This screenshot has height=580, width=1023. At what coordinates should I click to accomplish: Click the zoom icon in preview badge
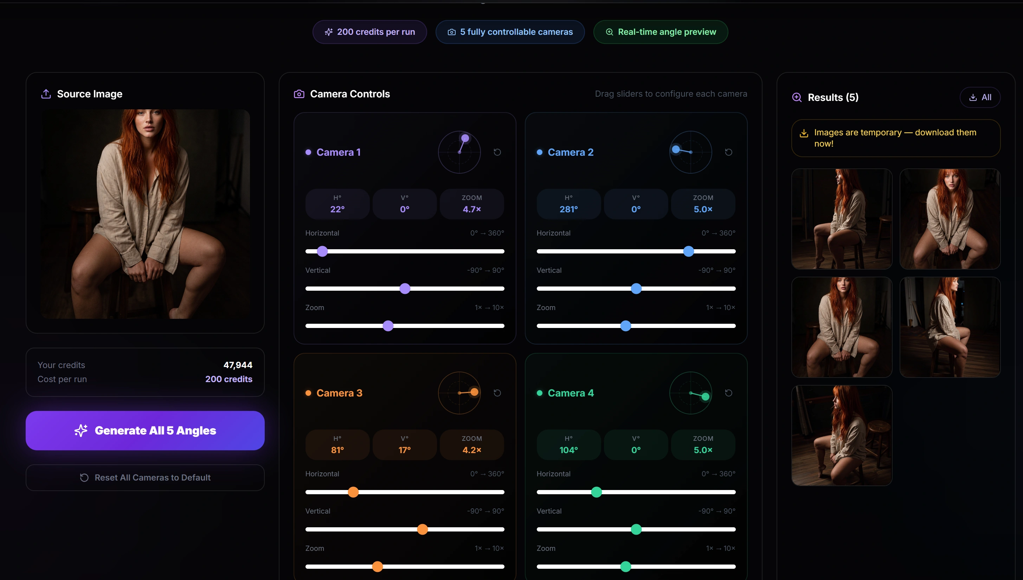point(610,32)
